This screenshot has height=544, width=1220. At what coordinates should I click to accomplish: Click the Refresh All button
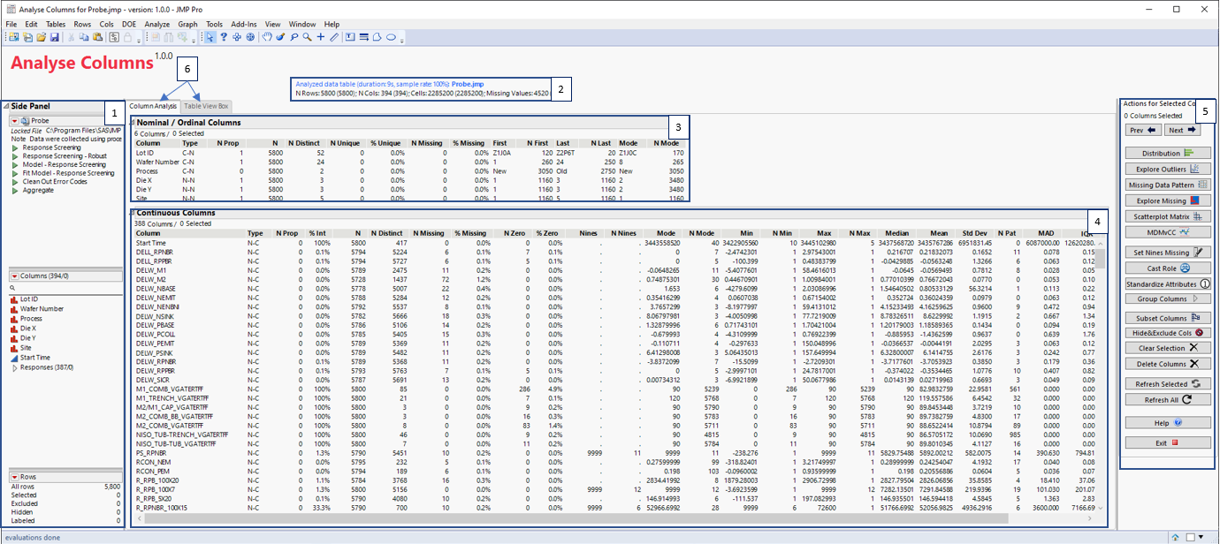pyautogui.click(x=1168, y=400)
